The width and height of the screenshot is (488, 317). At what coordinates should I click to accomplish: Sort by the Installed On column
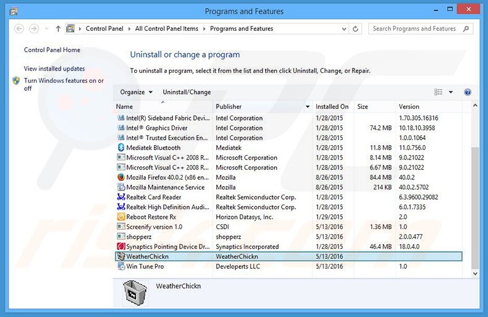point(332,106)
